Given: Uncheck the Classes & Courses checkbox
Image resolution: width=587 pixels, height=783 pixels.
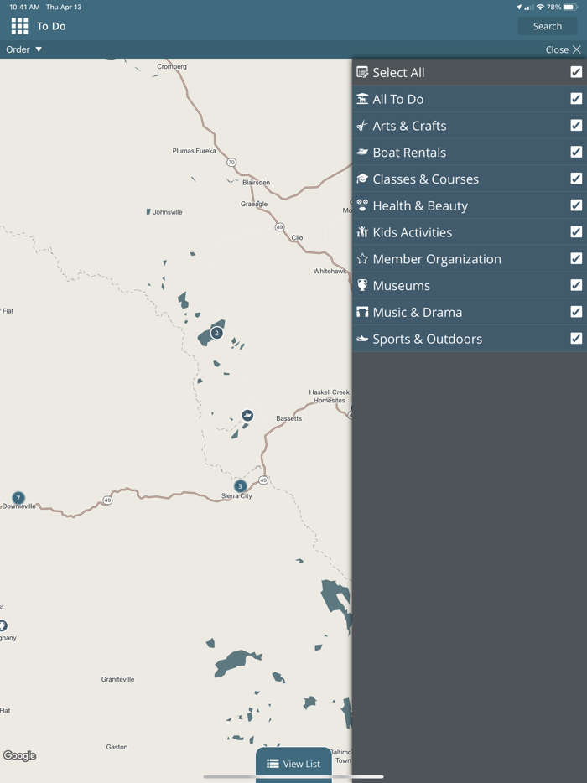Looking at the screenshot, I should [576, 179].
